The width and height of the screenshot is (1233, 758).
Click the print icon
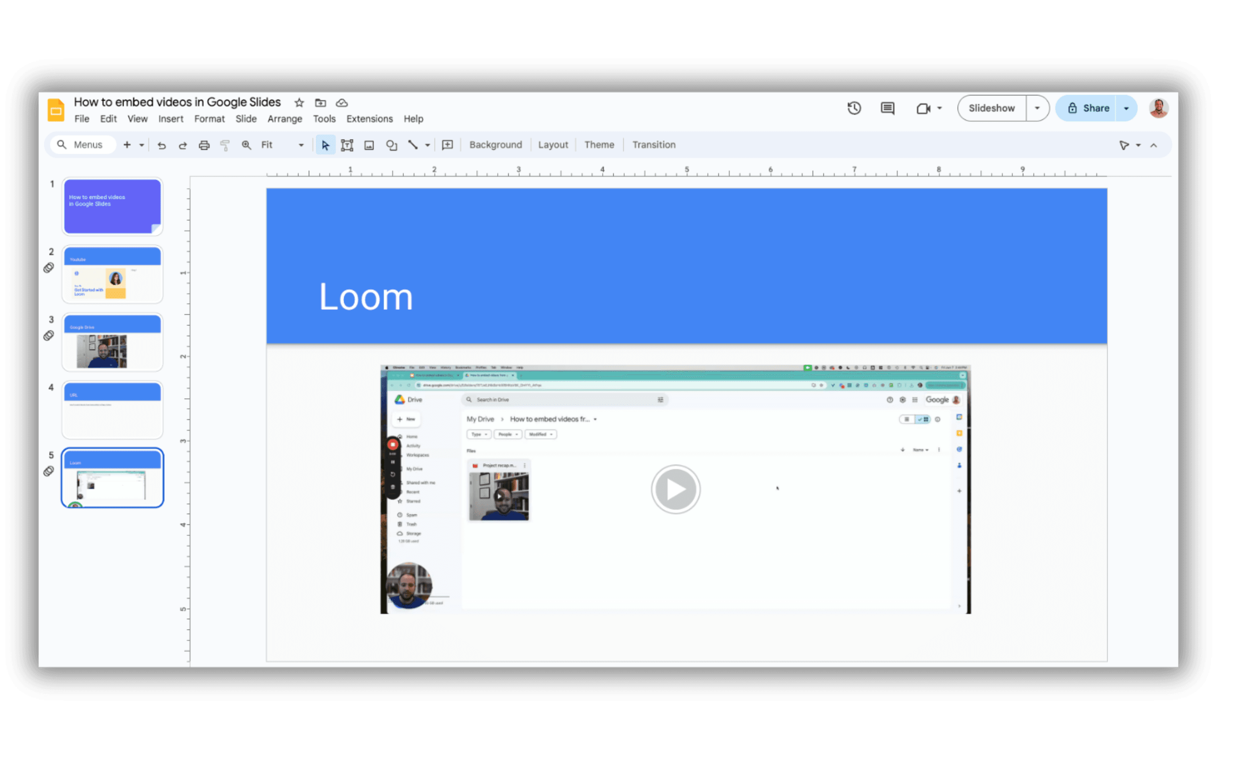pos(204,145)
